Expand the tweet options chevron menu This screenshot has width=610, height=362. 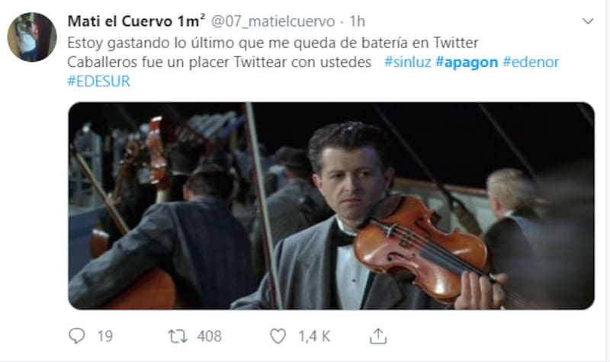click(x=588, y=21)
